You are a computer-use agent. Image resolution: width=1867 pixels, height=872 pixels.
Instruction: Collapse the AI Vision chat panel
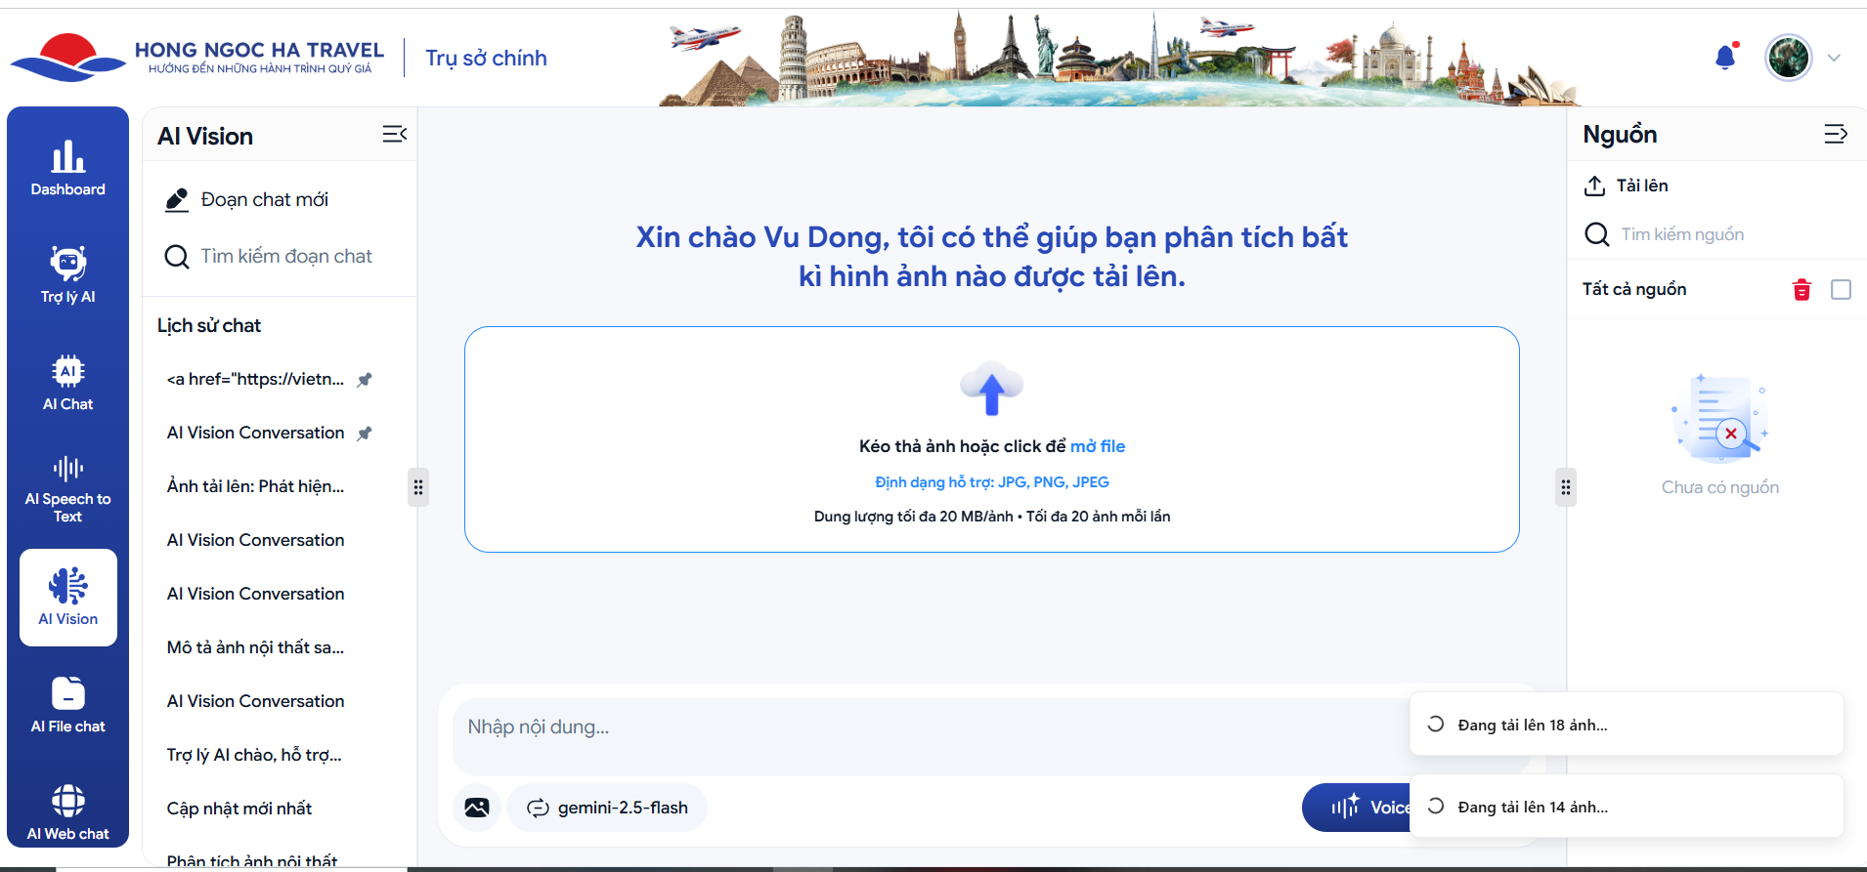394,135
